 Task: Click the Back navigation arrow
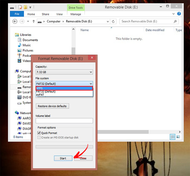click(15, 21)
